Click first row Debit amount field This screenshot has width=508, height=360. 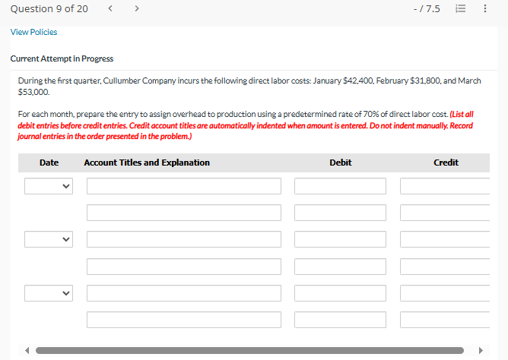click(x=340, y=186)
